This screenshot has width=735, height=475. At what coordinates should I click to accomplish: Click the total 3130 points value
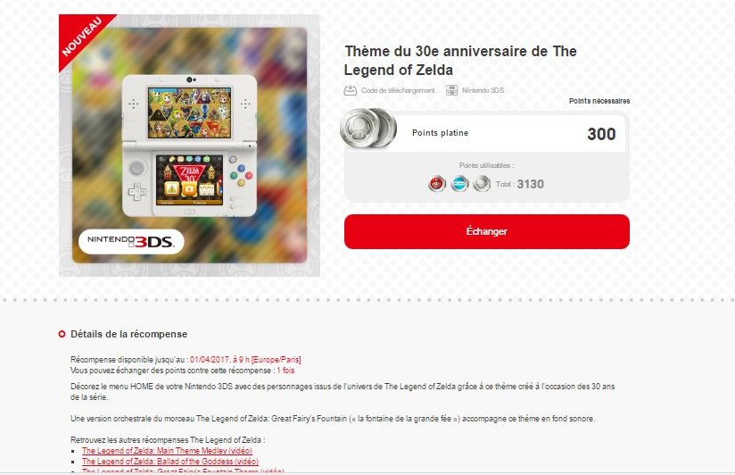point(530,184)
